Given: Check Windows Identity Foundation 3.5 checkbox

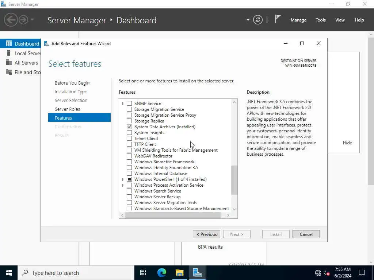Looking at the screenshot, I should click(x=129, y=168).
